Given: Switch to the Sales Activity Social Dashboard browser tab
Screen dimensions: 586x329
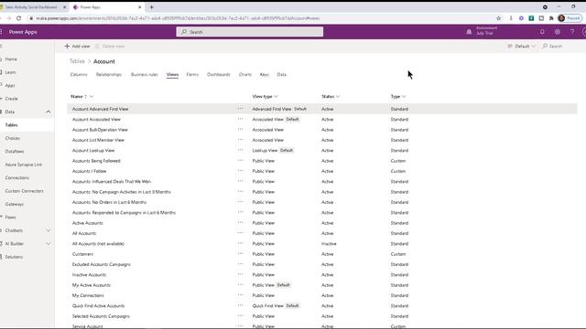Looking at the screenshot, I should pyautogui.click(x=32, y=7).
